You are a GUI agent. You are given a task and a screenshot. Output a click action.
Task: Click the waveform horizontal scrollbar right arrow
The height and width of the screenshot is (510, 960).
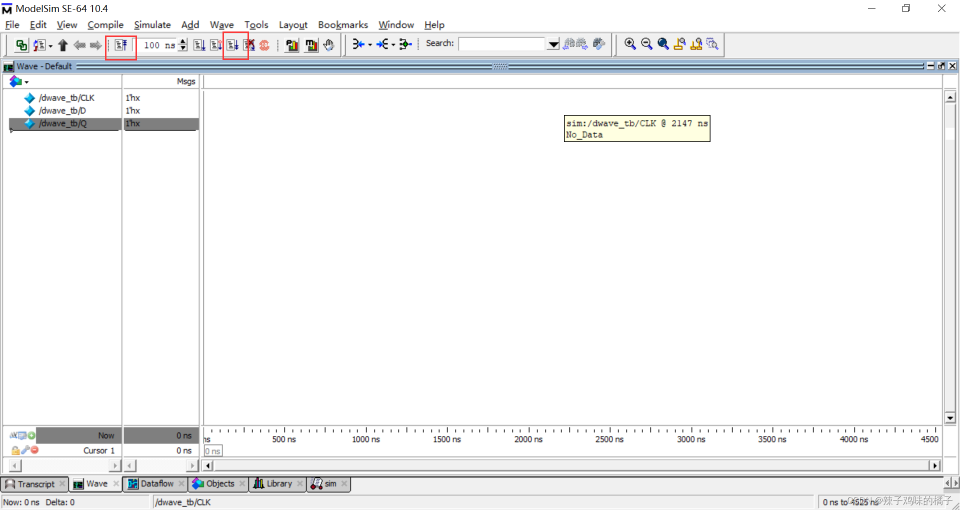(934, 465)
